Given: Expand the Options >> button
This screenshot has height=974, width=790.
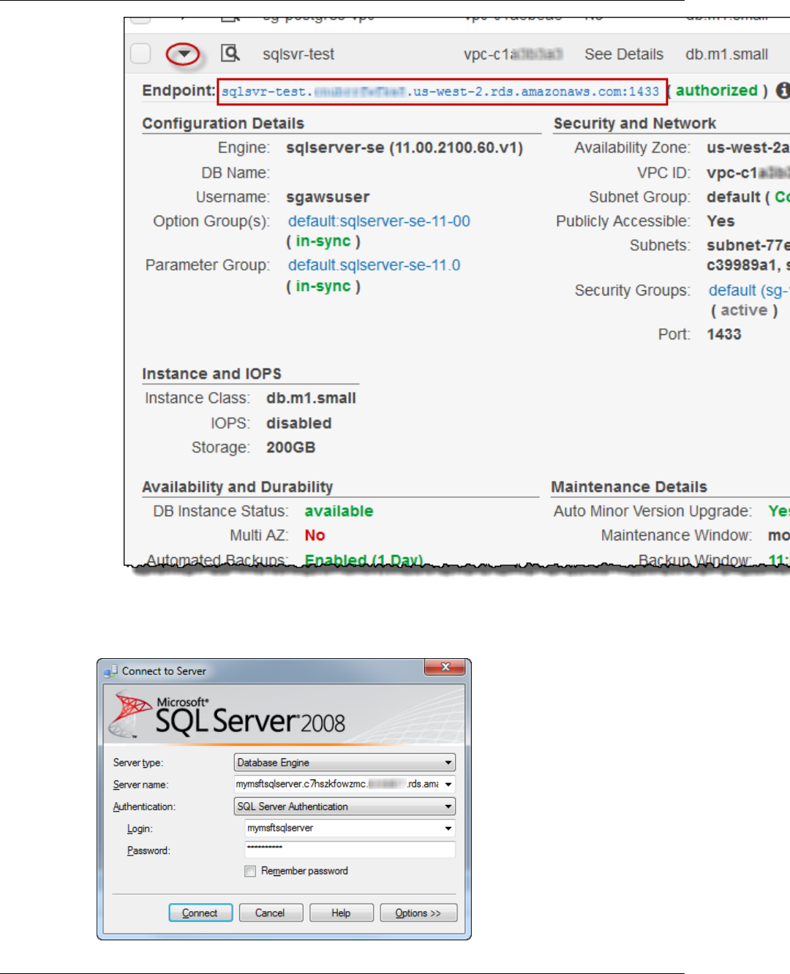Looking at the screenshot, I should (x=418, y=913).
